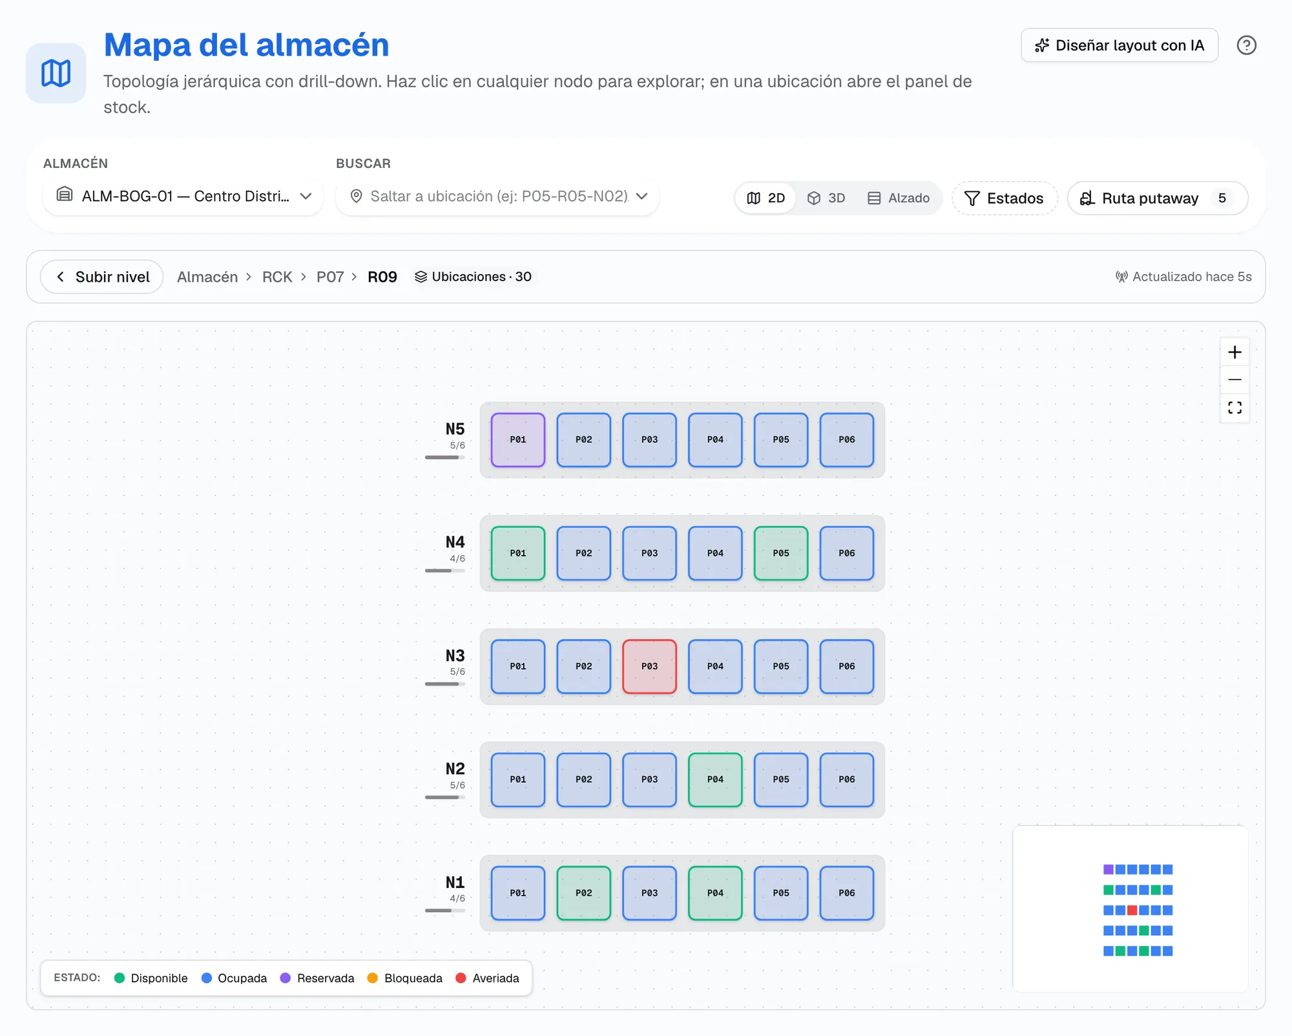Click the search location input field

coord(499,196)
